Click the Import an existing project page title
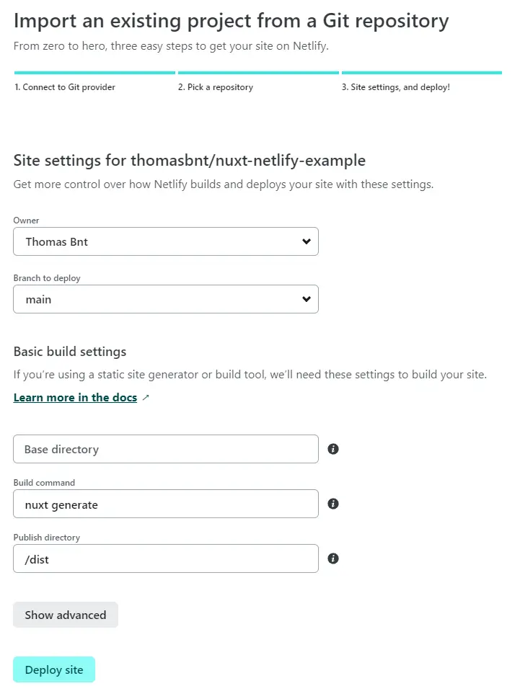The height and width of the screenshot is (699, 520). point(231,21)
